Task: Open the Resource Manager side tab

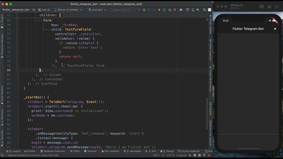Action: tap(2, 46)
